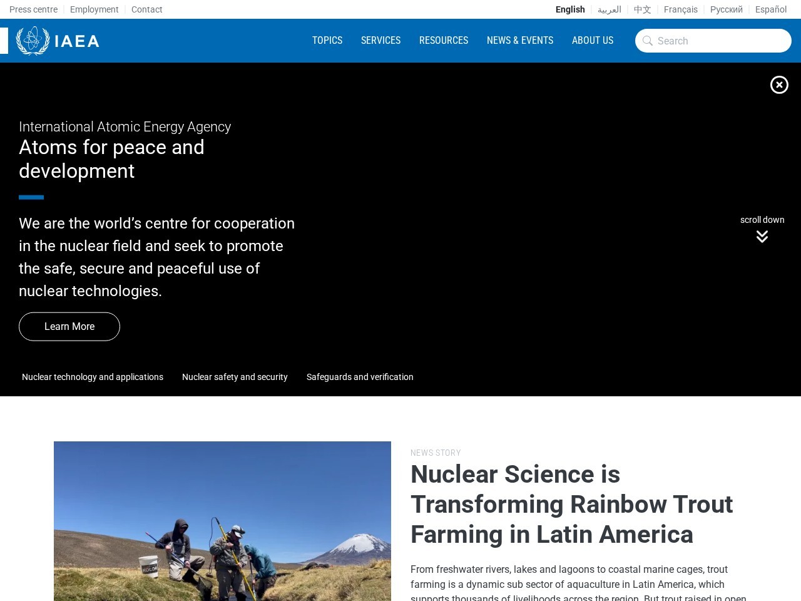Expand the About Us dropdown
This screenshot has height=601, width=801.
593,40
